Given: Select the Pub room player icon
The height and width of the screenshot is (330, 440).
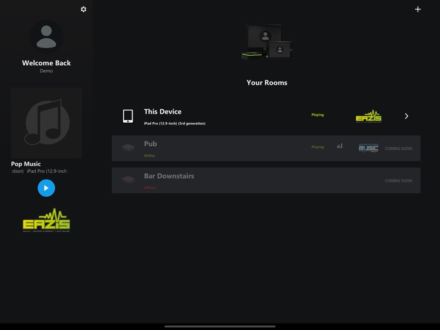Looking at the screenshot, I should (128, 147).
